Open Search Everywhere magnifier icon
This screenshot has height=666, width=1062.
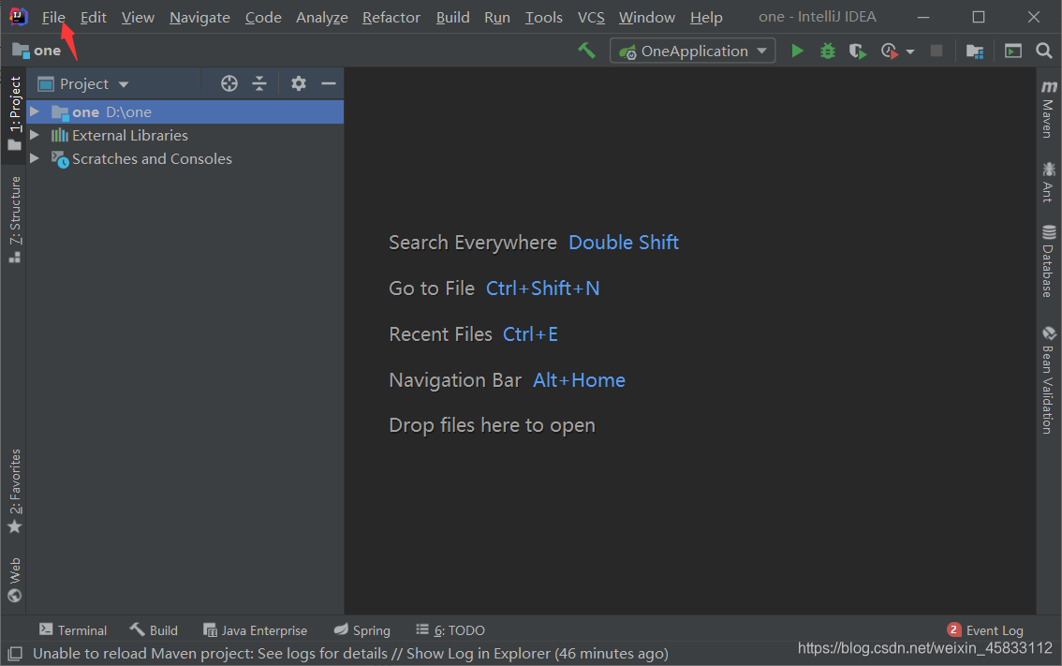point(1043,51)
